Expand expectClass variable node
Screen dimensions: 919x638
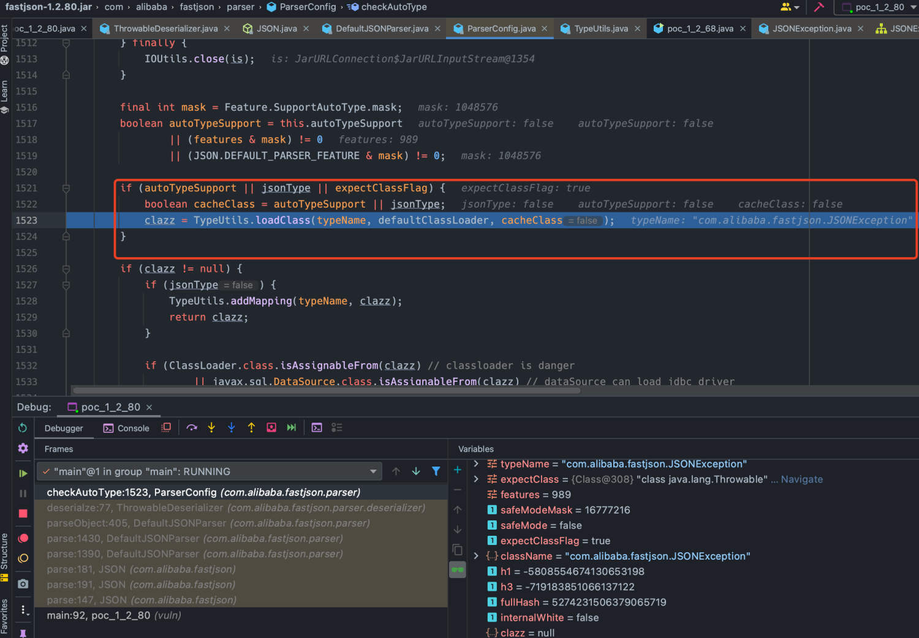tap(476, 479)
